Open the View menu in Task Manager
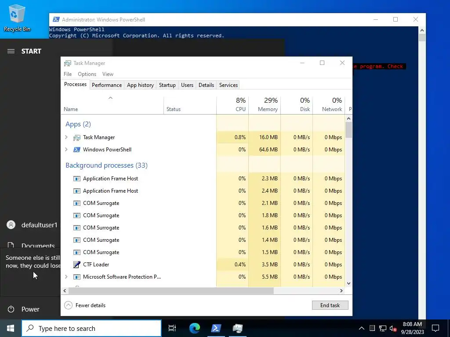This screenshot has width=450, height=337. 108,74
